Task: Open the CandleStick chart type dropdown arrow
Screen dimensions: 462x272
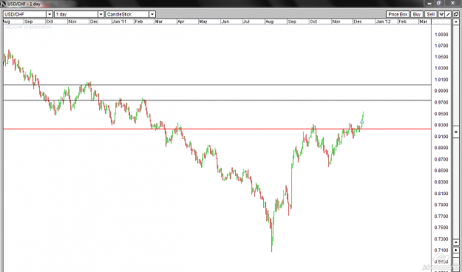Action: pyautogui.click(x=152, y=14)
